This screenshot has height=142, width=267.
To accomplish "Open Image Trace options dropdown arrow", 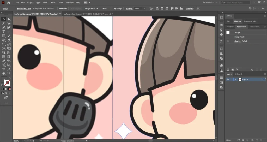I will pos(97,8).
